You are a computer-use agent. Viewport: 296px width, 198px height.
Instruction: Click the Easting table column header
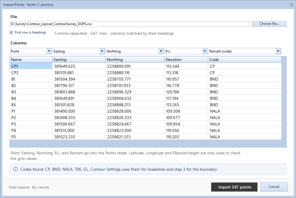coord(79,59)
